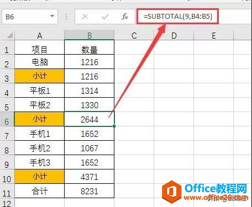Click cell with value 1067

(90, 148)
